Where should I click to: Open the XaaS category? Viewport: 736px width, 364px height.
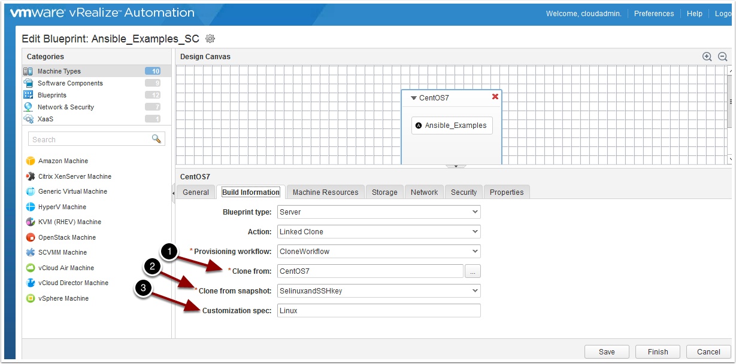click(x=96, y=119)
